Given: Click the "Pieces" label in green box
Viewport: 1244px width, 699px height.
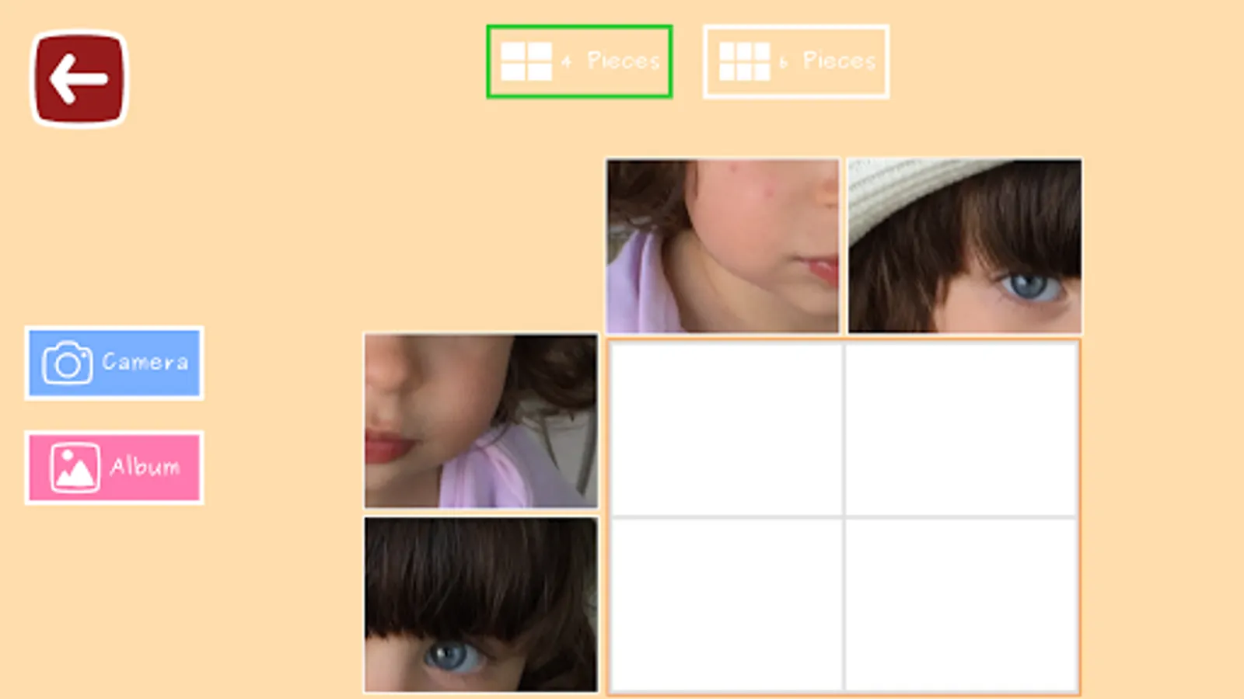Looking at the screenshot, I should [624, 61].
